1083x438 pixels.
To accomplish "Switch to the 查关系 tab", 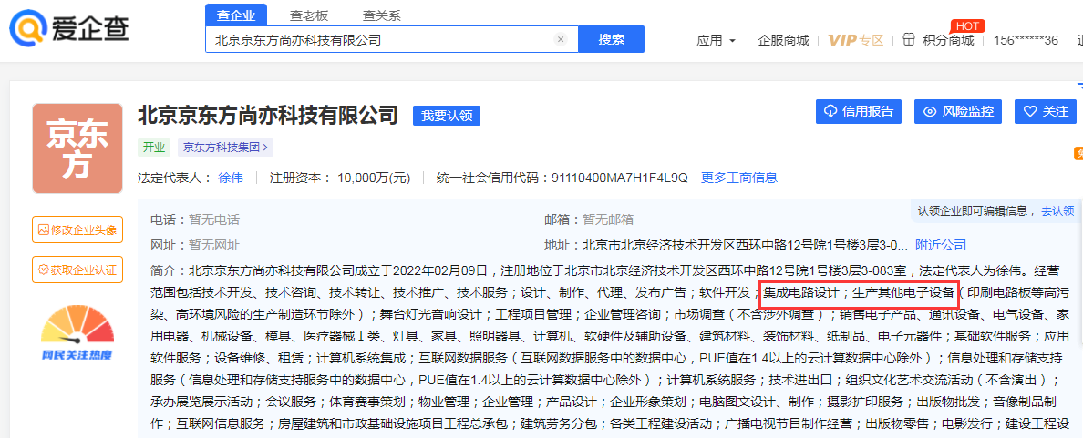I will 381,15.
